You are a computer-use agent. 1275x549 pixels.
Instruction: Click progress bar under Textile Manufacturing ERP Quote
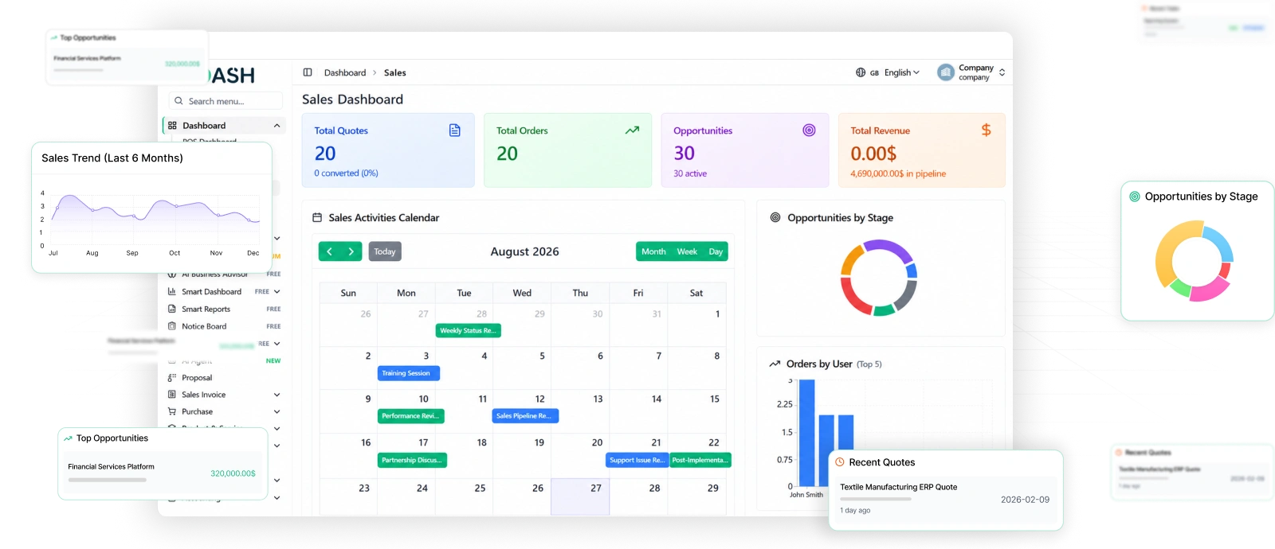pos(876,499)
